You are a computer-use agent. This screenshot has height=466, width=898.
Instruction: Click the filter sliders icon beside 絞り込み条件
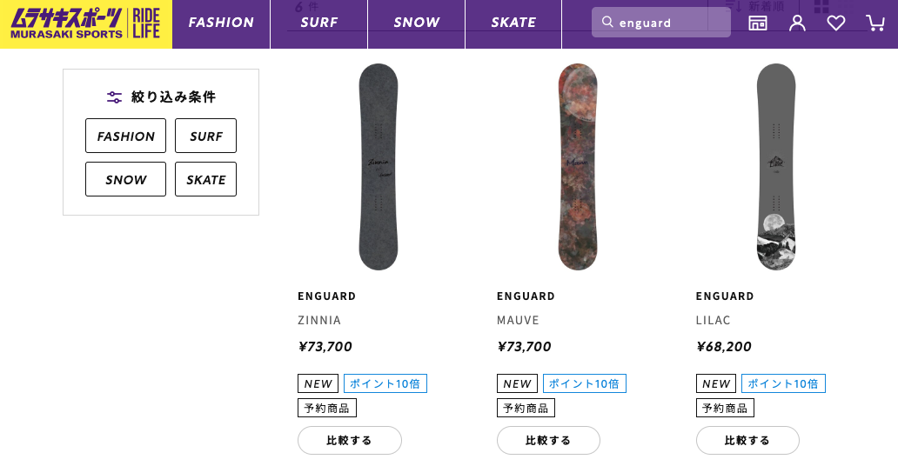click(x=114, y=97)
